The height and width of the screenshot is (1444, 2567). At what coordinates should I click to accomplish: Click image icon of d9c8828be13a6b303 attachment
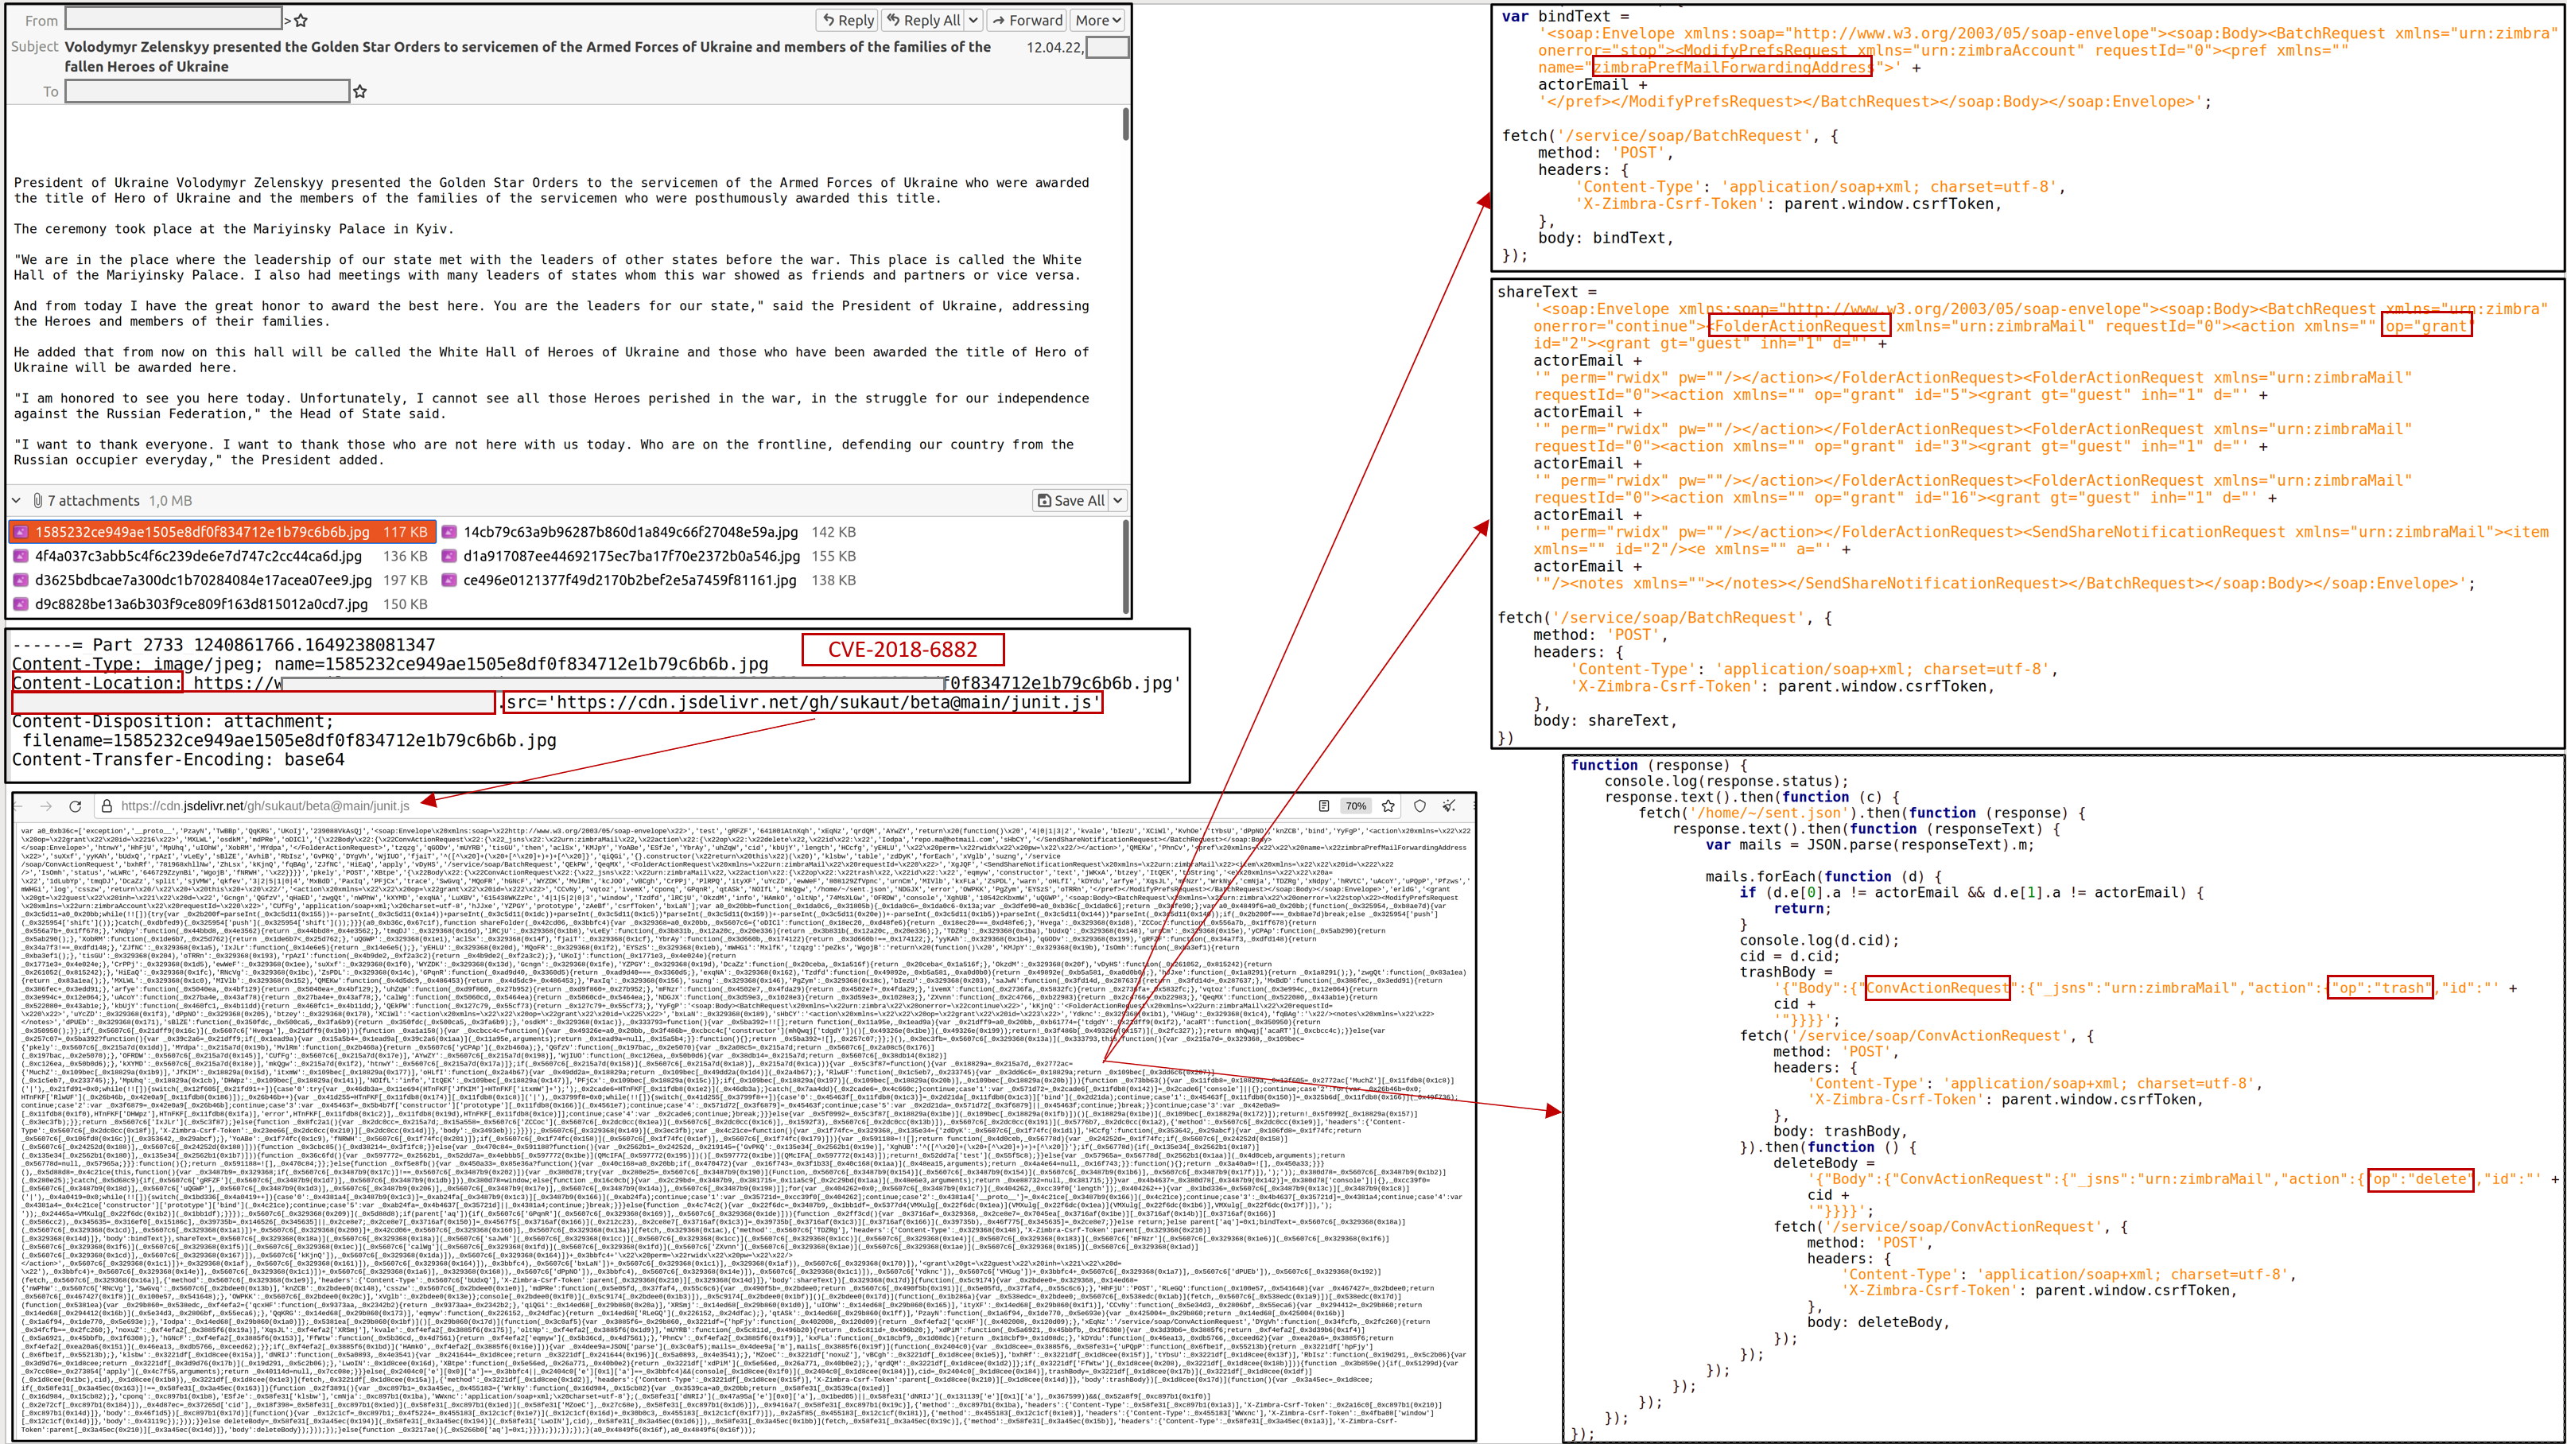click(21, 604)
